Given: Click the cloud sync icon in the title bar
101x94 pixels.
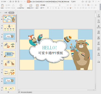Looking at the screenshot, I should coord(83,2).
